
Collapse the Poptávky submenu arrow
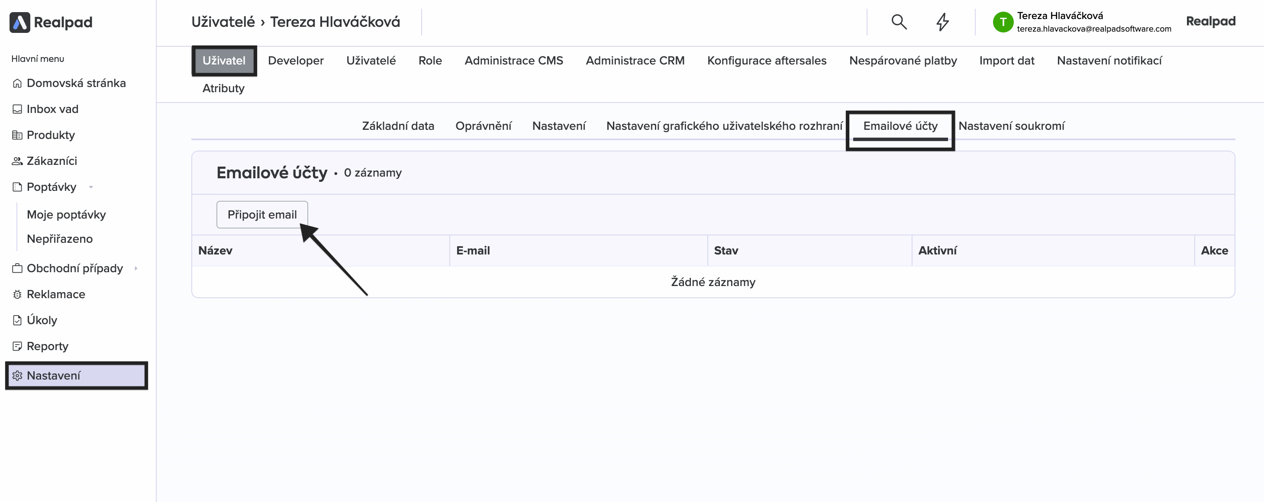(x=91, y=187)
